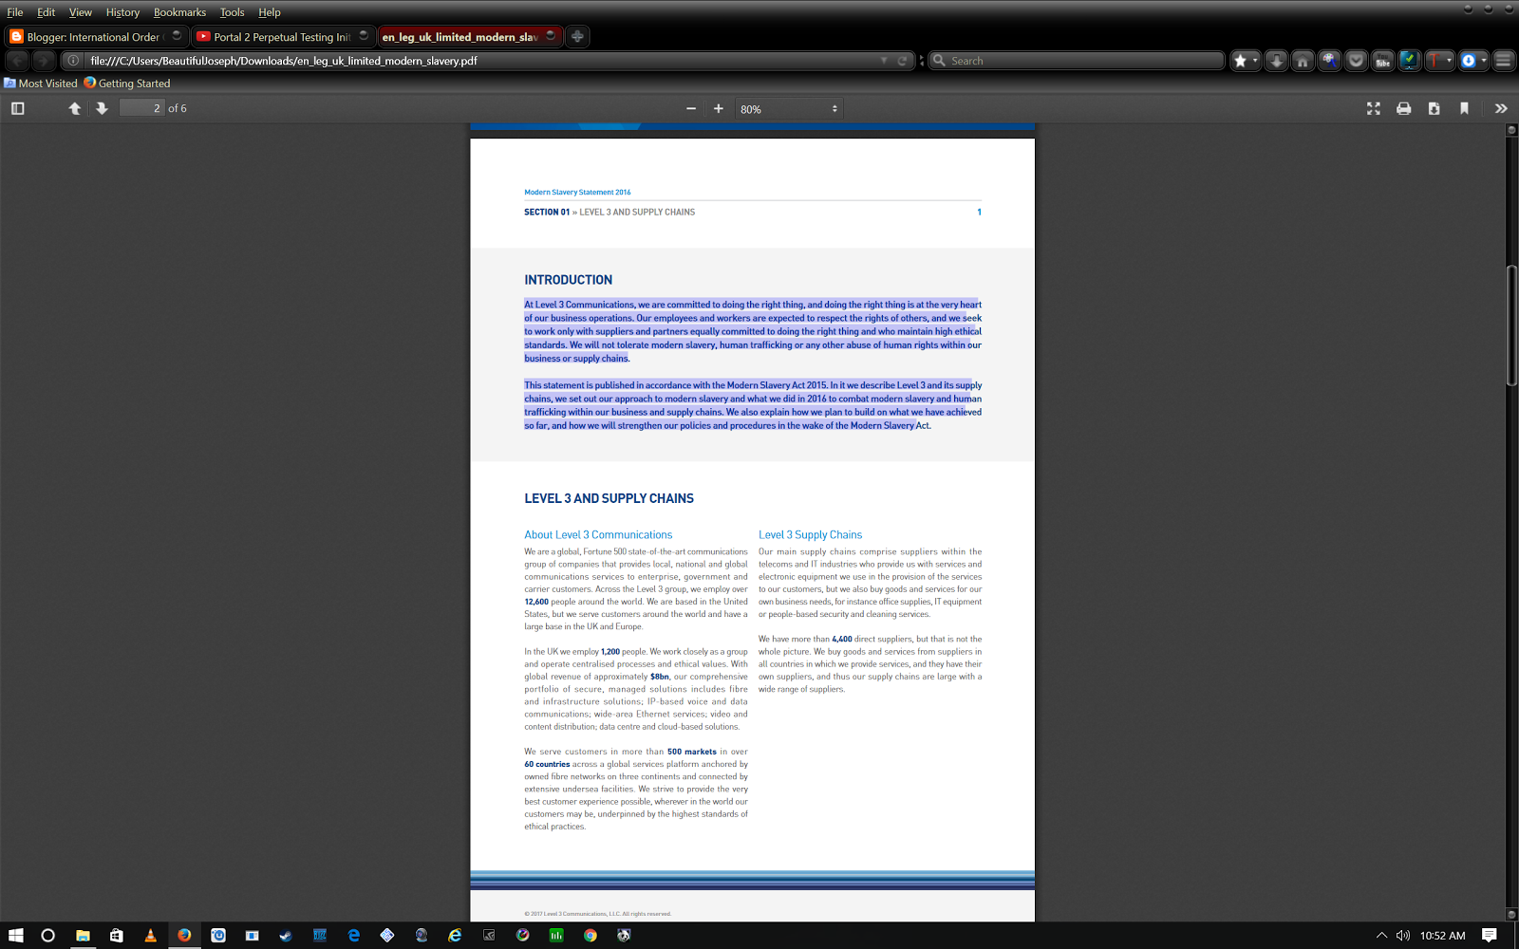
Task: Open Cortana search circle
Action: [x=48, y=935]
